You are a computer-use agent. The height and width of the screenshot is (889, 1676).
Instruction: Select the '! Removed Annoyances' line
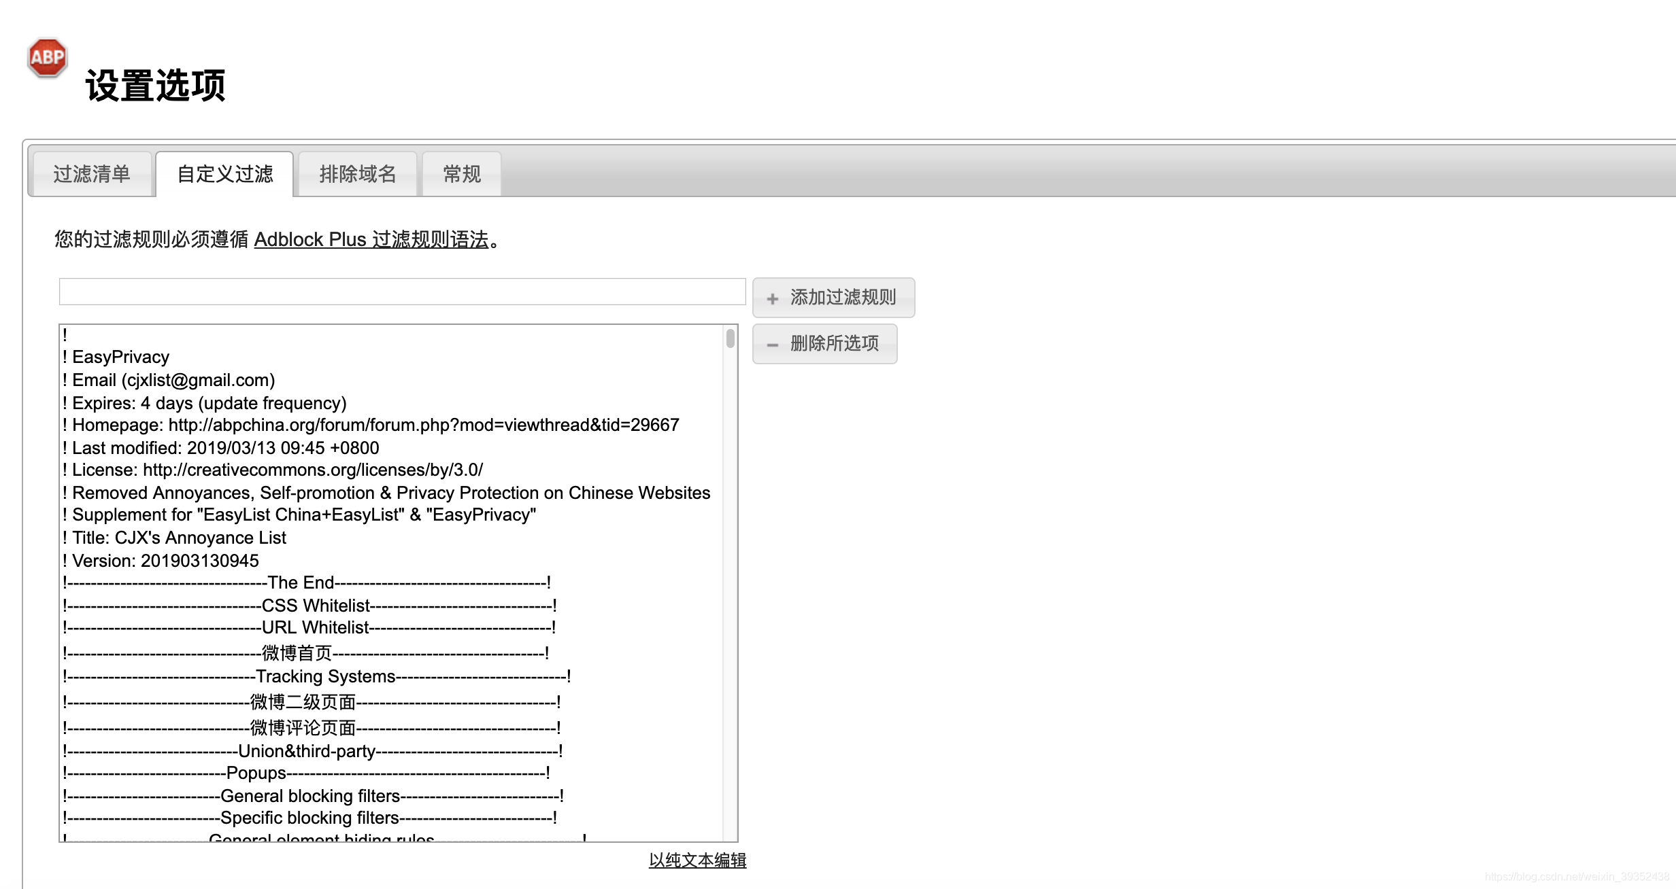click(x=392, y=493)
